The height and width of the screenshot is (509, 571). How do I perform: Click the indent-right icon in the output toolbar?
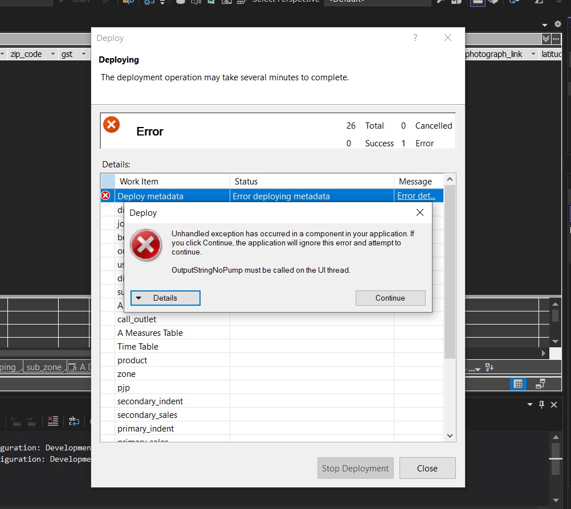tap(31, 421)
